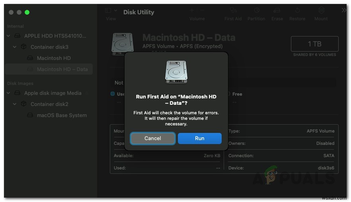
Task: Click the remove Volume minus icon
Action: (202, 10)
